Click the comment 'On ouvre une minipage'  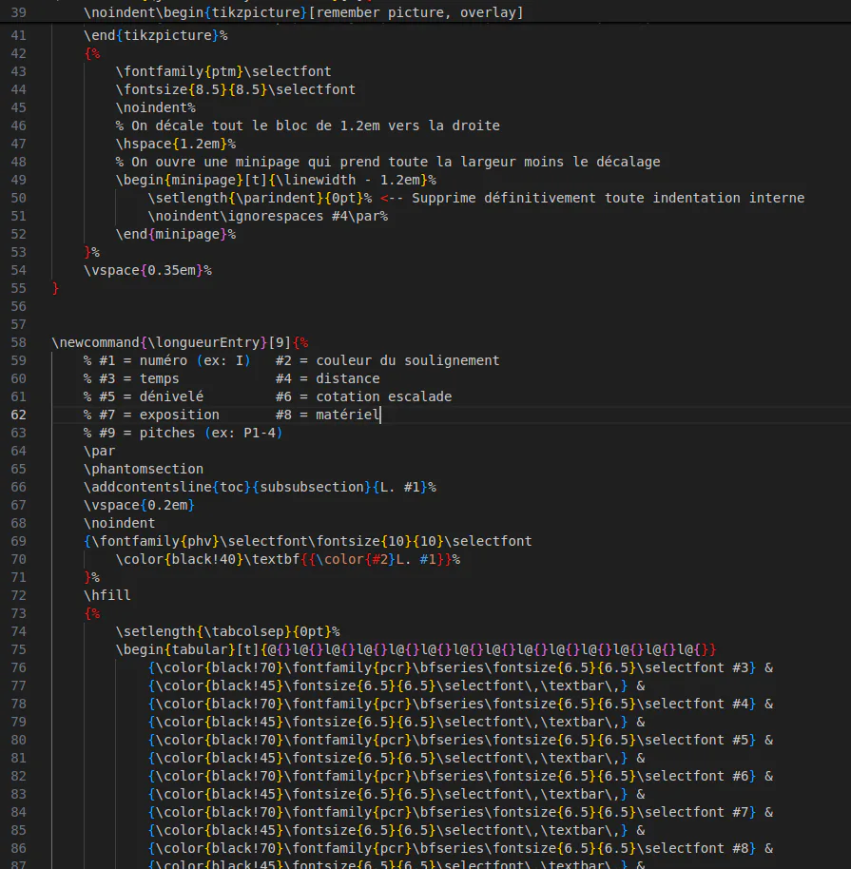(388, 162)
